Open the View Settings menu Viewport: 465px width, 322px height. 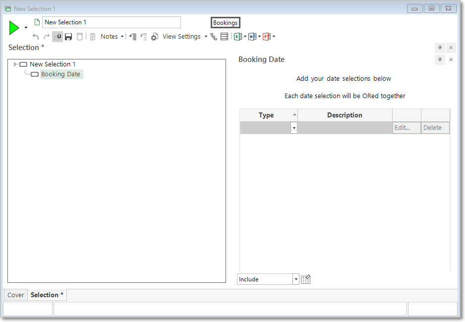pyautogui.click(x=181, y=37)
